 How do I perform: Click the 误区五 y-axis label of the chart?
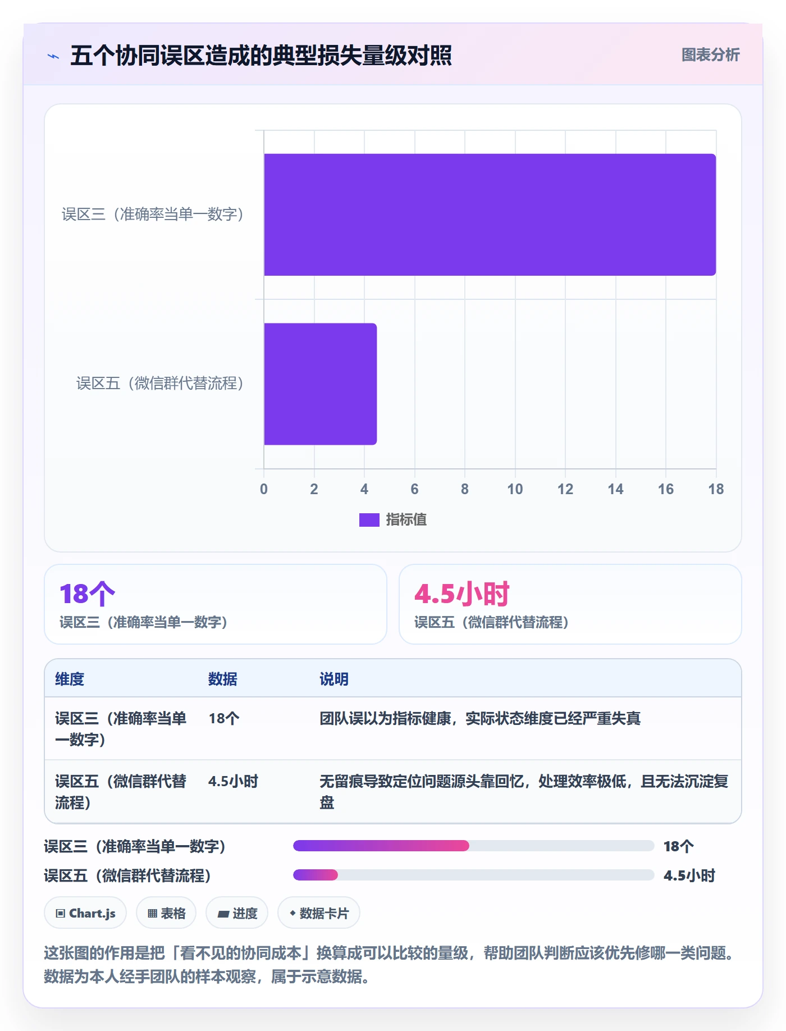[159, 384]
